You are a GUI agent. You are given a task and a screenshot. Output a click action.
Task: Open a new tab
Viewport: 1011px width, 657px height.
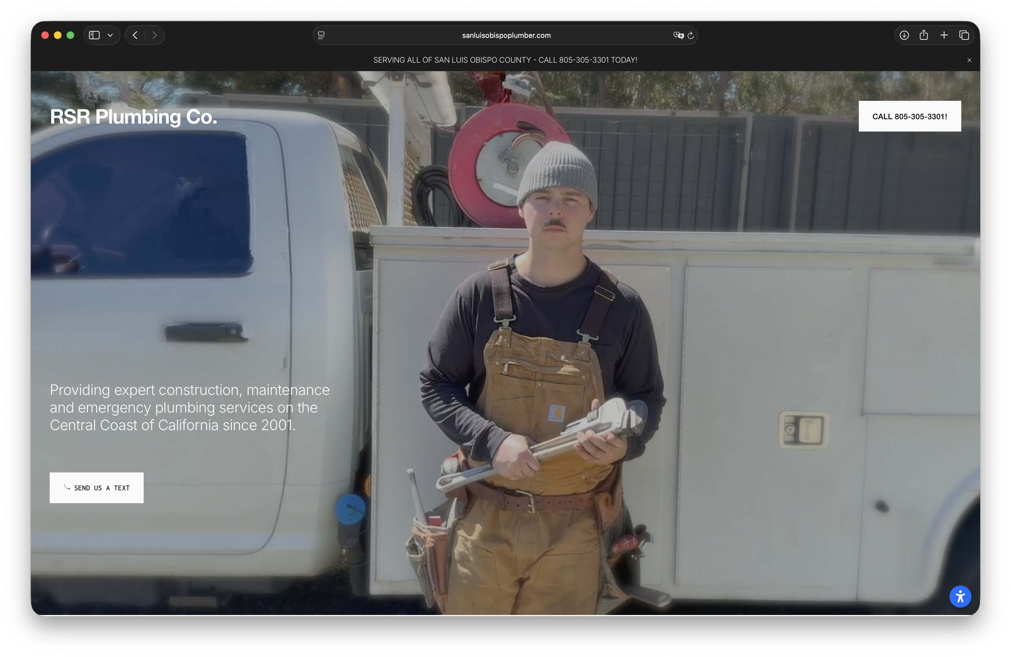[x=944, y=35]
